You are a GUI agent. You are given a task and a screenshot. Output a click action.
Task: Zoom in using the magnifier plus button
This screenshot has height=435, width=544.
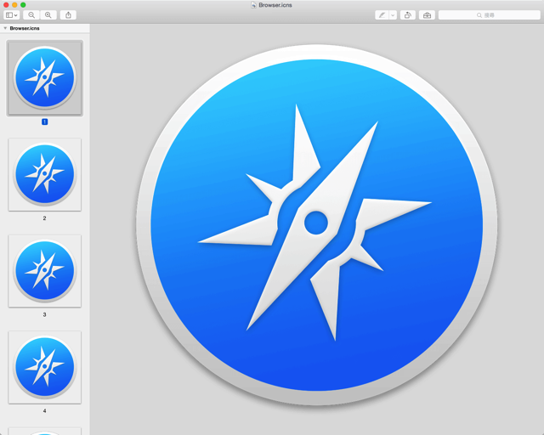pyautogui.click(x=48, y=15)
